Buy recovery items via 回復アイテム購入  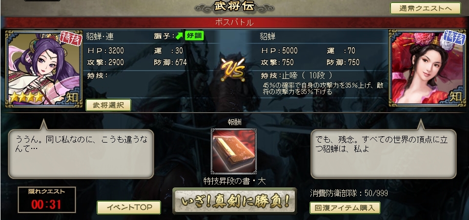(x=345, y=208)
